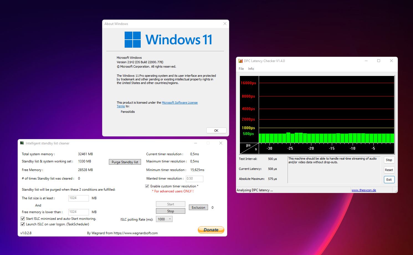This screenshot has height=255, width=413.
Task: Toggle Launch ISLC on user logon checkbox
Action: click(23, 224)
